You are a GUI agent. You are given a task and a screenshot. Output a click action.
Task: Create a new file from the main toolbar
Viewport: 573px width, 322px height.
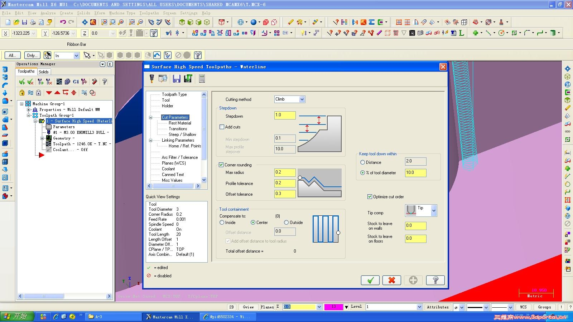8,22
